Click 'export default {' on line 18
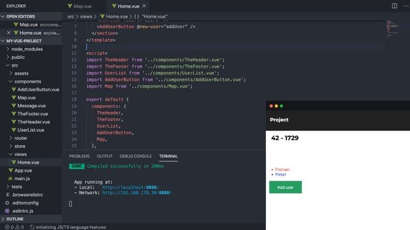Image resolution: width=410 pixels, height=230 pixels. [108, 100]
